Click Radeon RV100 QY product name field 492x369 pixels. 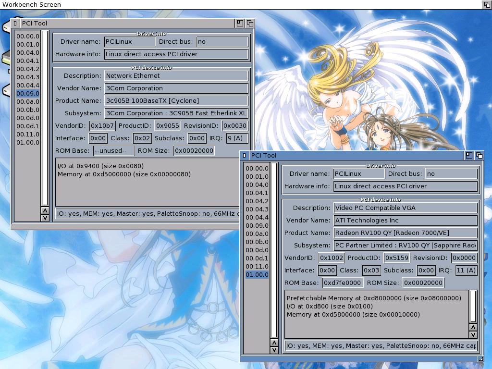[x=406, y=233]
